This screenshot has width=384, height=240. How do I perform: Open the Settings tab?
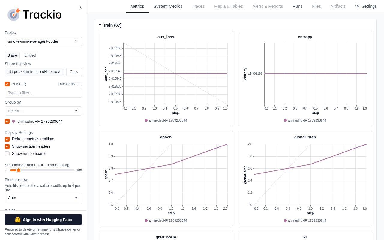coord(366,6)
